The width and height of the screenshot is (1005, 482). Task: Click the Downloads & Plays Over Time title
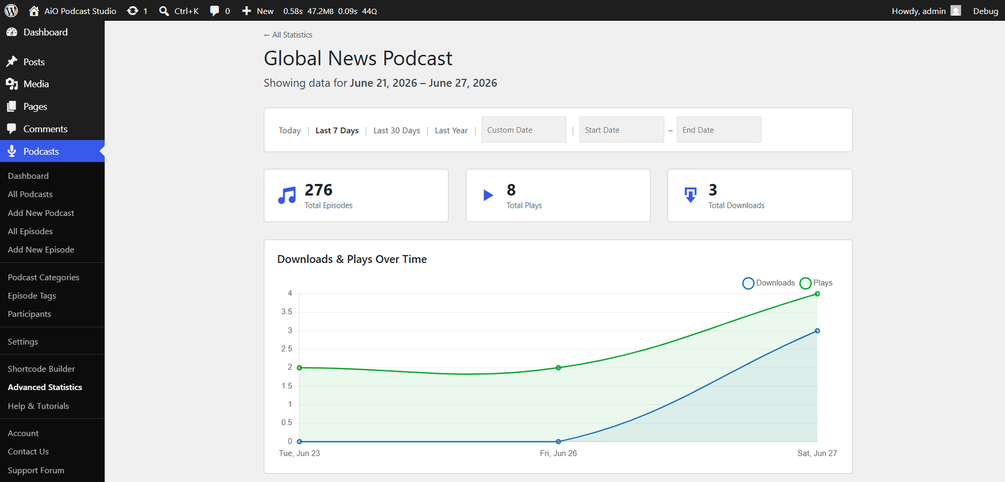(x=352, y=259)
